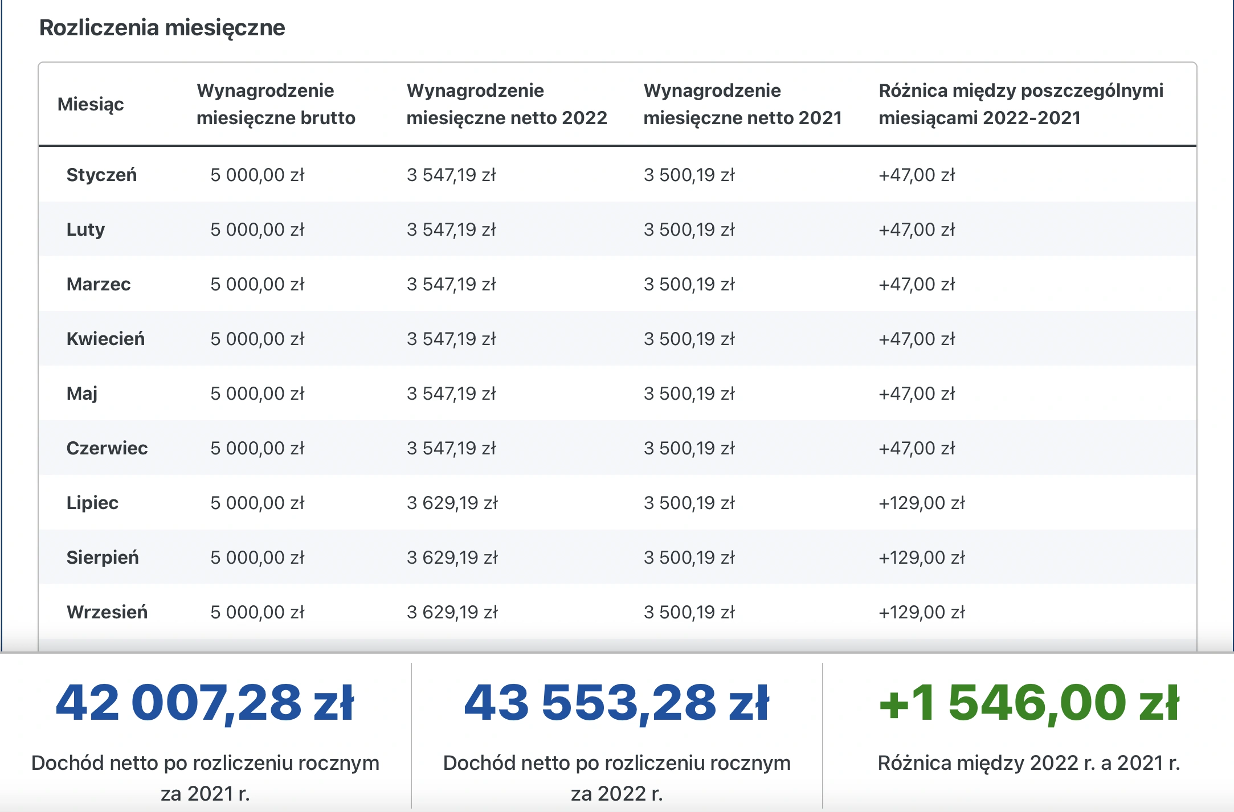Select the Maj row label
The width and height of the screenshot is (1234, 812).
(x=82, y=393)
